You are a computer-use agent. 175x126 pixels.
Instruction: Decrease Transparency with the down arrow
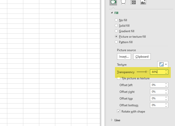[x=166, y=73]
